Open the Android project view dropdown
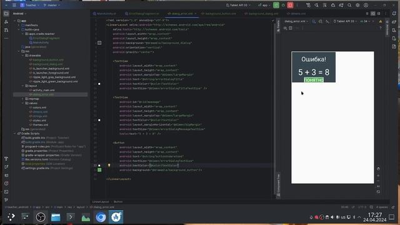Image resolution: width=400 pixels, height=225 pixels. coord(19,14)
